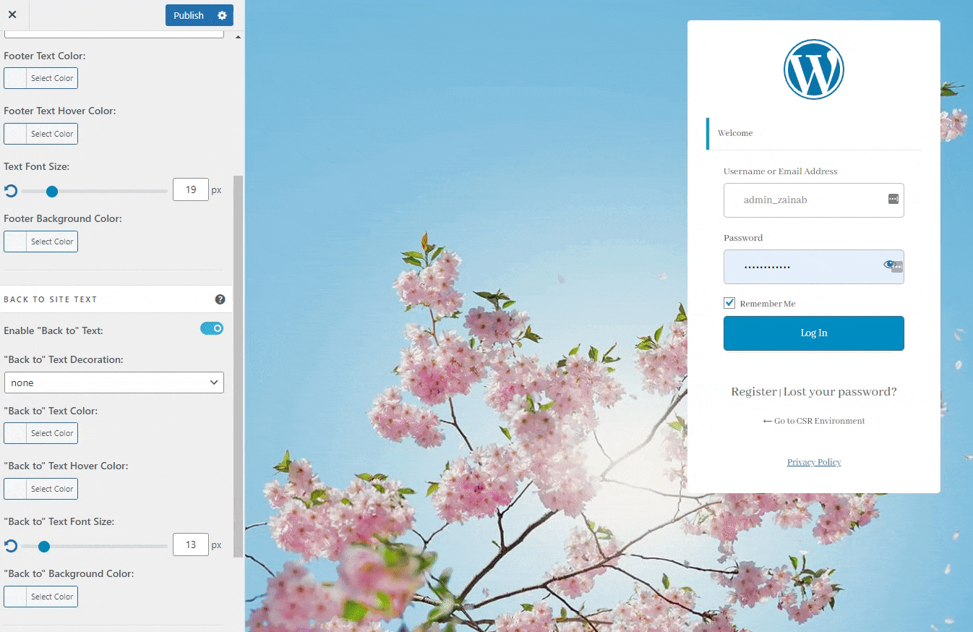The image size is (973, 632).
Task: Open "Back to" Text Decoration dropdown
Action: click(x=114, y=383)
